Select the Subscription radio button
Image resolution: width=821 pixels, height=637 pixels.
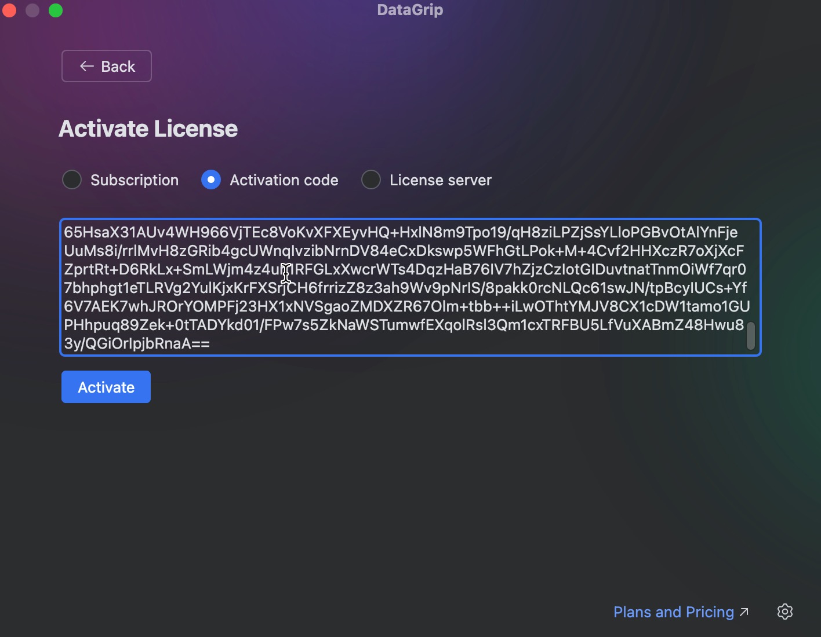pos(72,180)
